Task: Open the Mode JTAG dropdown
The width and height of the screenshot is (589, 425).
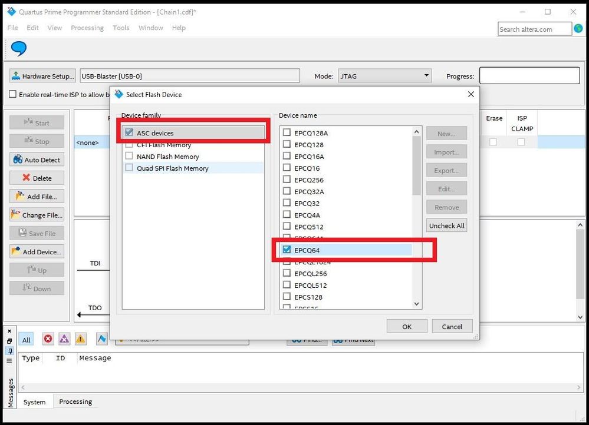Action: (384, 76)
